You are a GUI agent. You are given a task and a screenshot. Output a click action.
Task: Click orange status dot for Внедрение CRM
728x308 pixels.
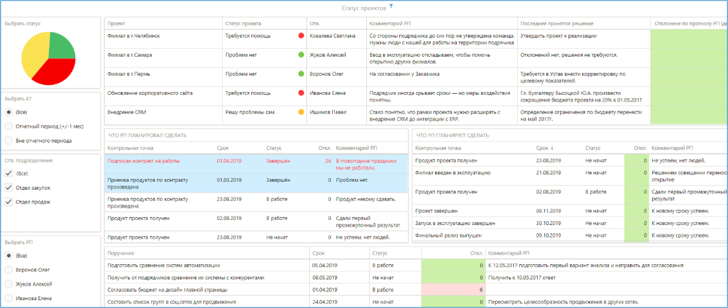coord(301,113)
